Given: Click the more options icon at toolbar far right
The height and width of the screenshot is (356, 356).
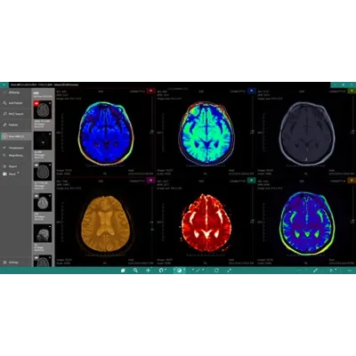Looking at the screenshot, I should tap(350, 271).
